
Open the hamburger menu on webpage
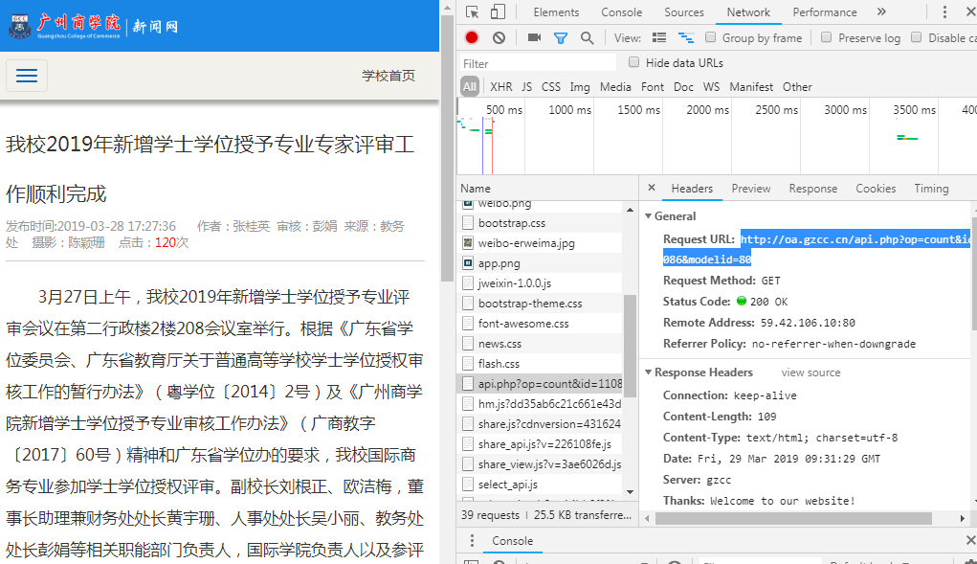pyautogui.click(x=27, y=76)
